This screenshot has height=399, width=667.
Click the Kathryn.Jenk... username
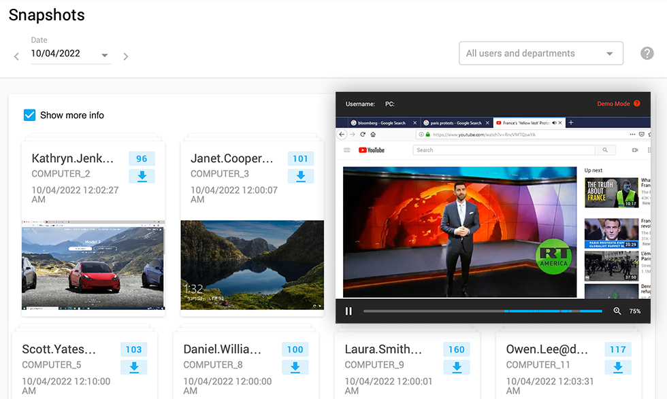(x=73, y=158)
